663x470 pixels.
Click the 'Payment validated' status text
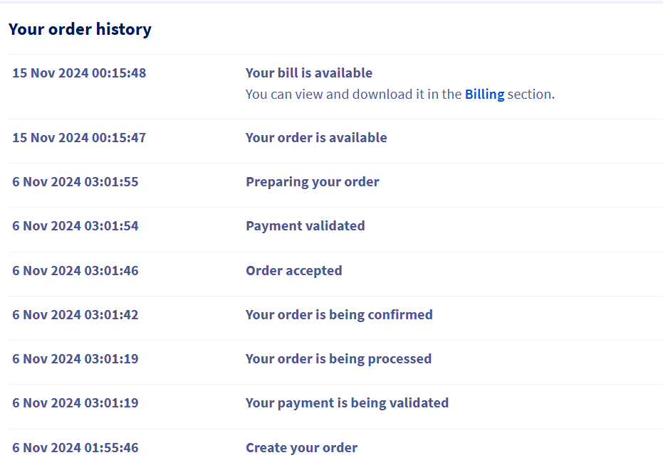click(x=306, y=226)
